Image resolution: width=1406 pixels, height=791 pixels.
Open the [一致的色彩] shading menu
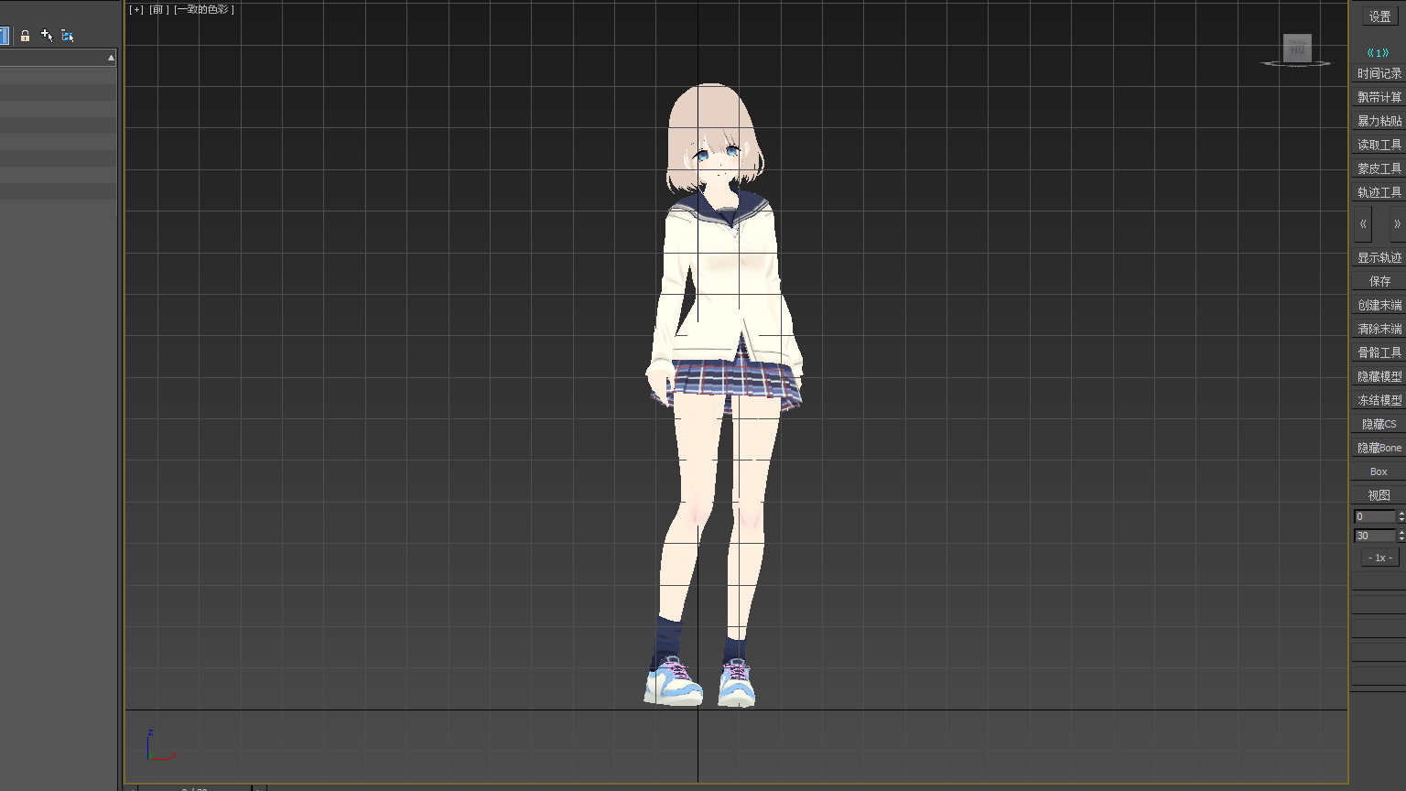click(x=204, y=9)
